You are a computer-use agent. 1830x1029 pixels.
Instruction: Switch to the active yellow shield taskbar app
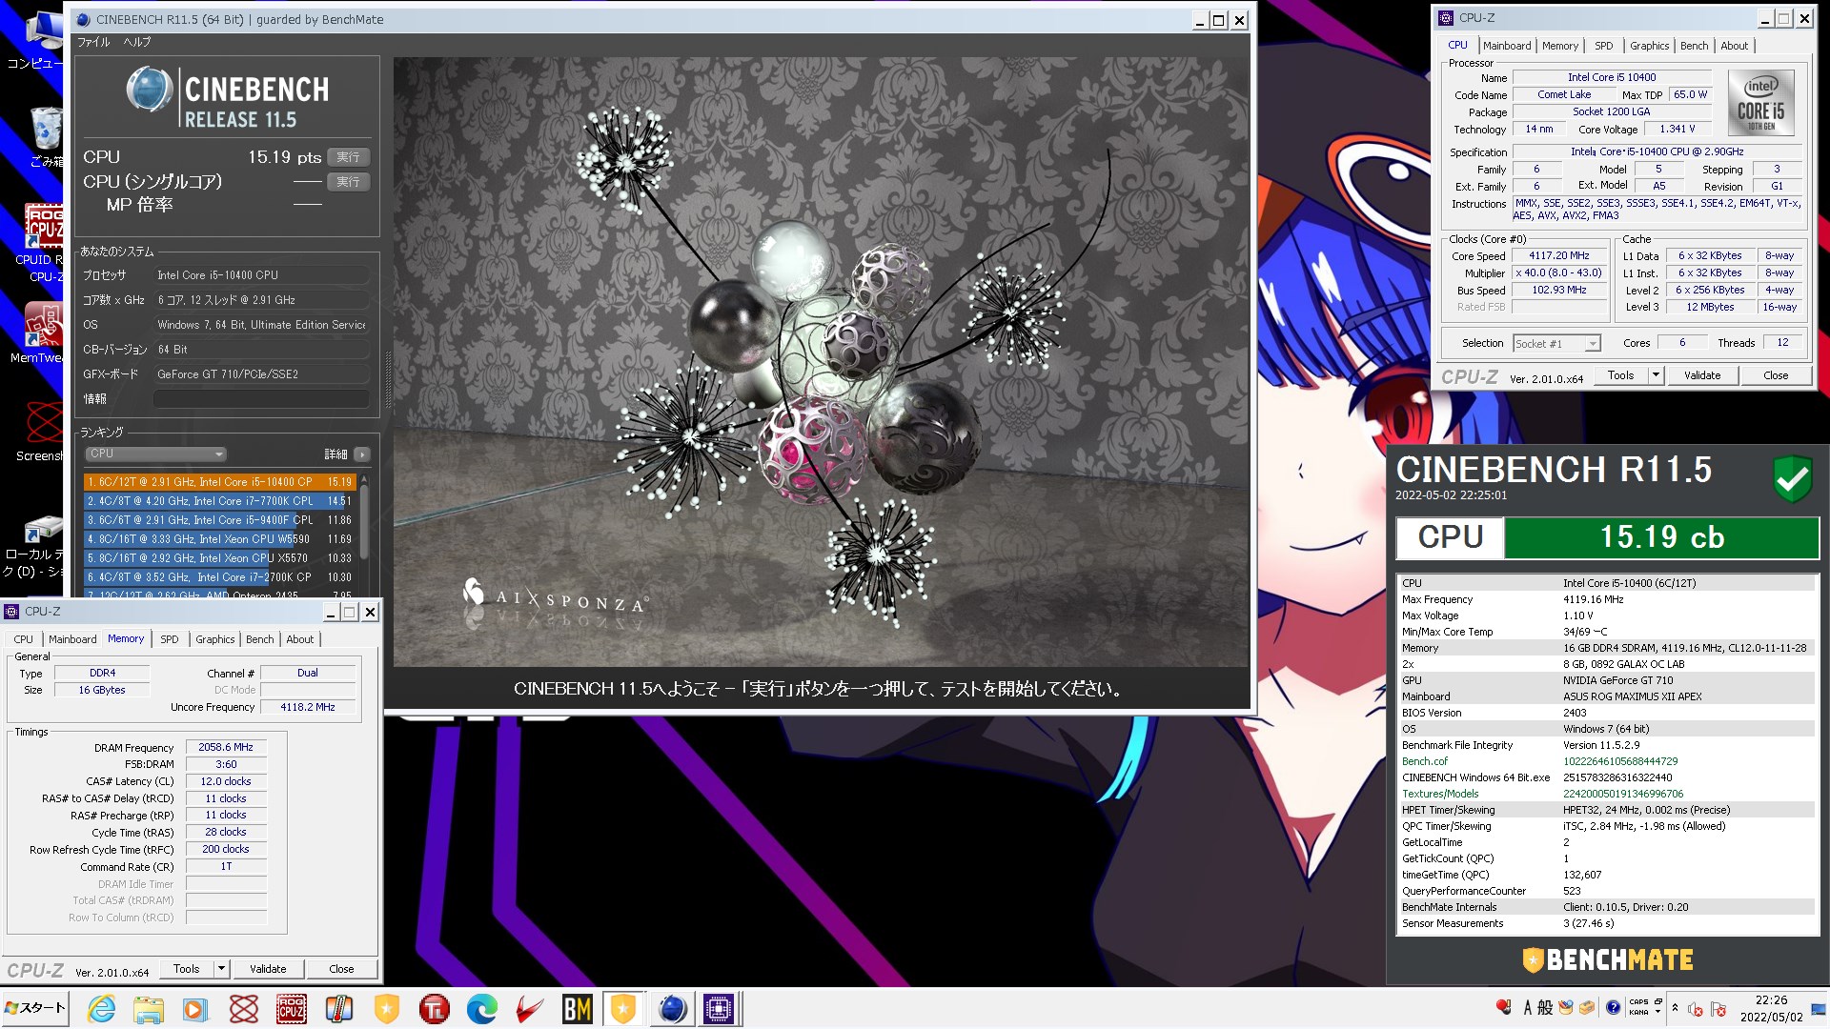[623, 1009]
